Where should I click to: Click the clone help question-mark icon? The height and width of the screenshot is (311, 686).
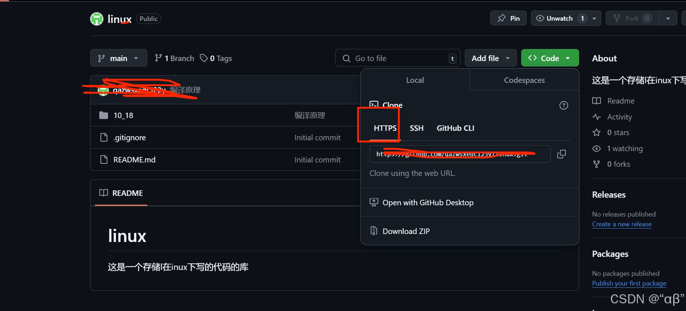pos(563,105)
